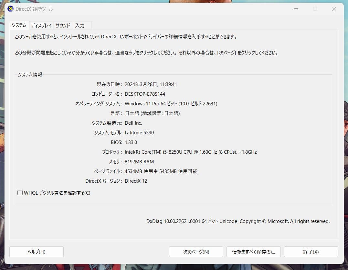
Task: Exit the tool using the 終了 button
Action: (x=311, y=252)
